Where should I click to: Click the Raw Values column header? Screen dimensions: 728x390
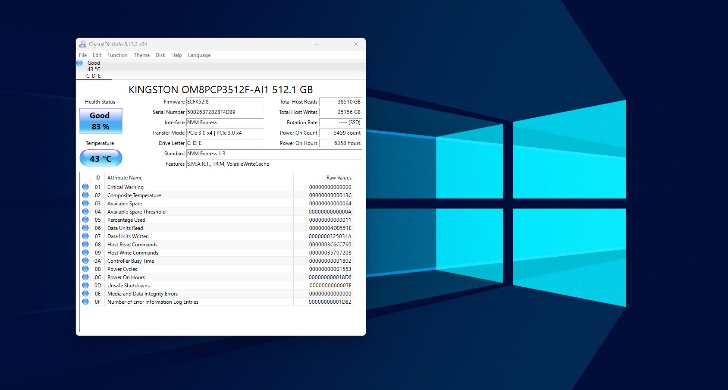coord(323,178)
